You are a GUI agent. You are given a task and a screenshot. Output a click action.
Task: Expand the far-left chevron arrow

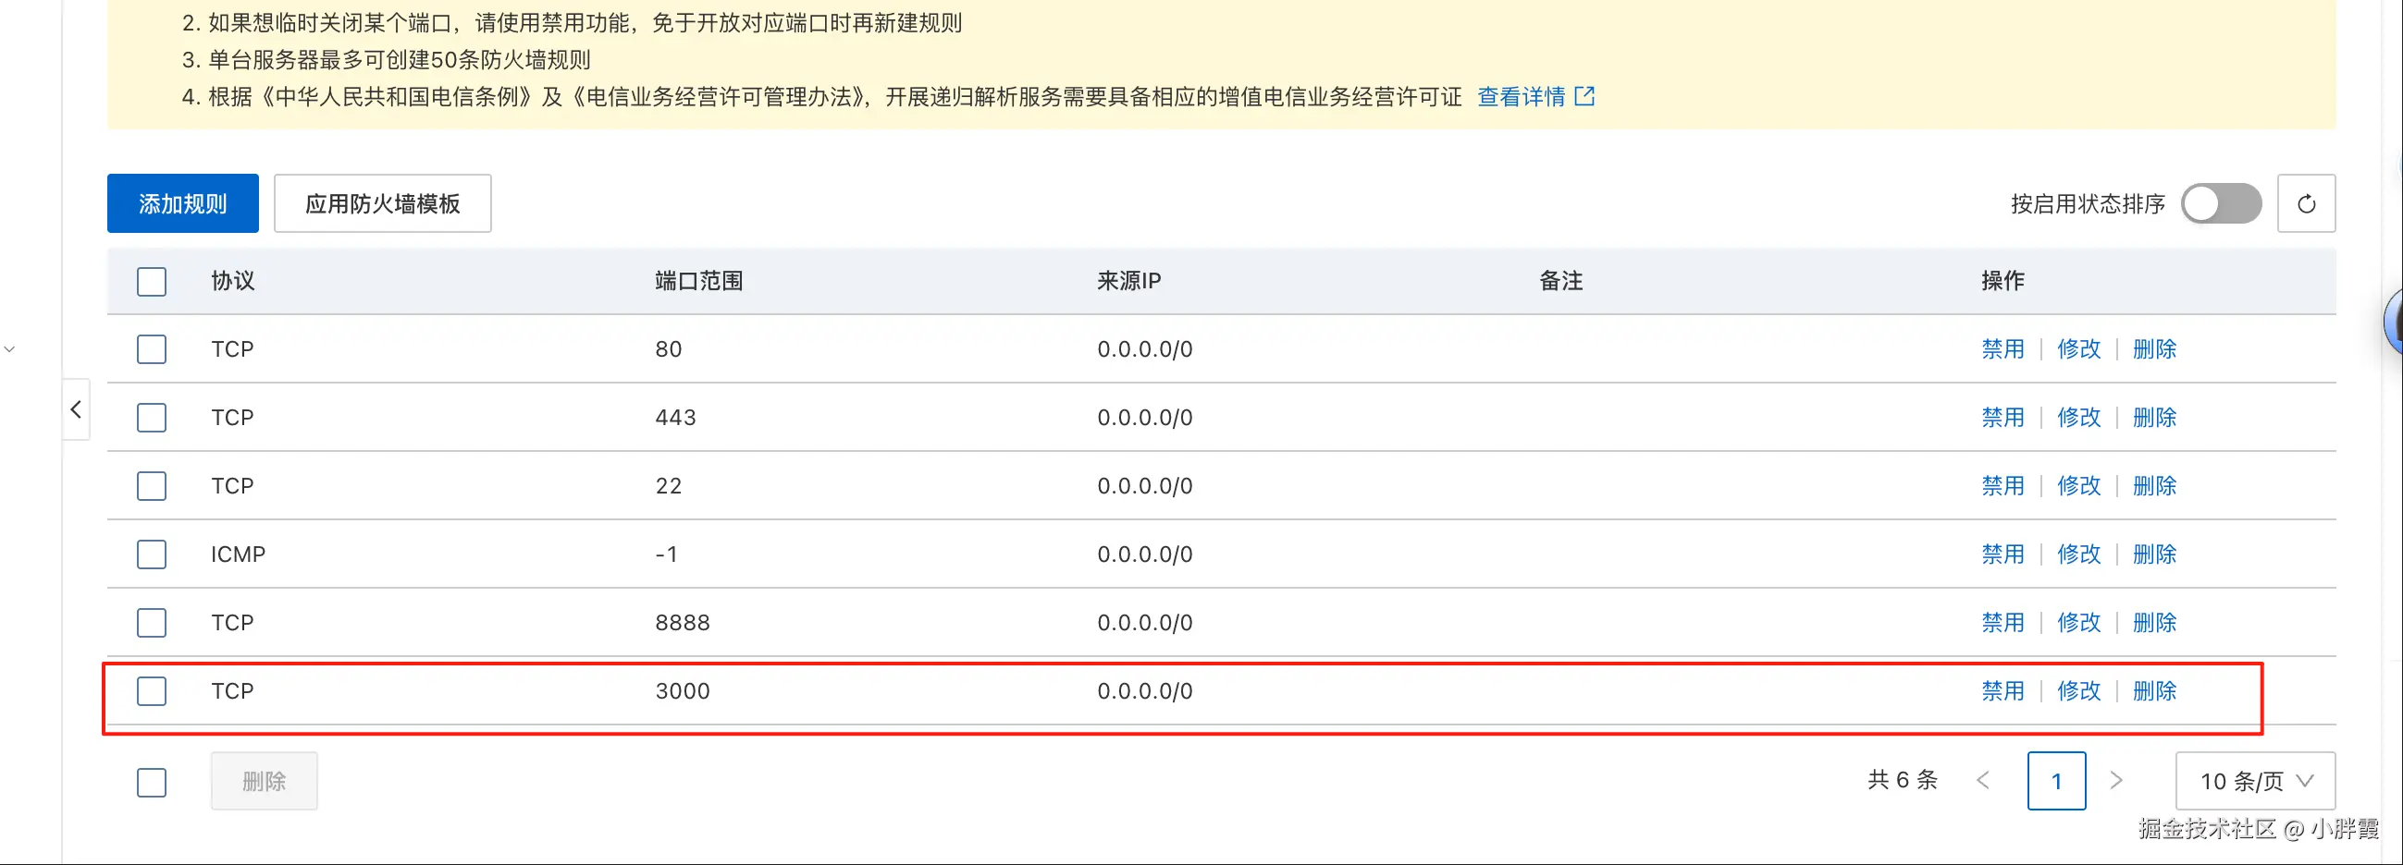9,349
